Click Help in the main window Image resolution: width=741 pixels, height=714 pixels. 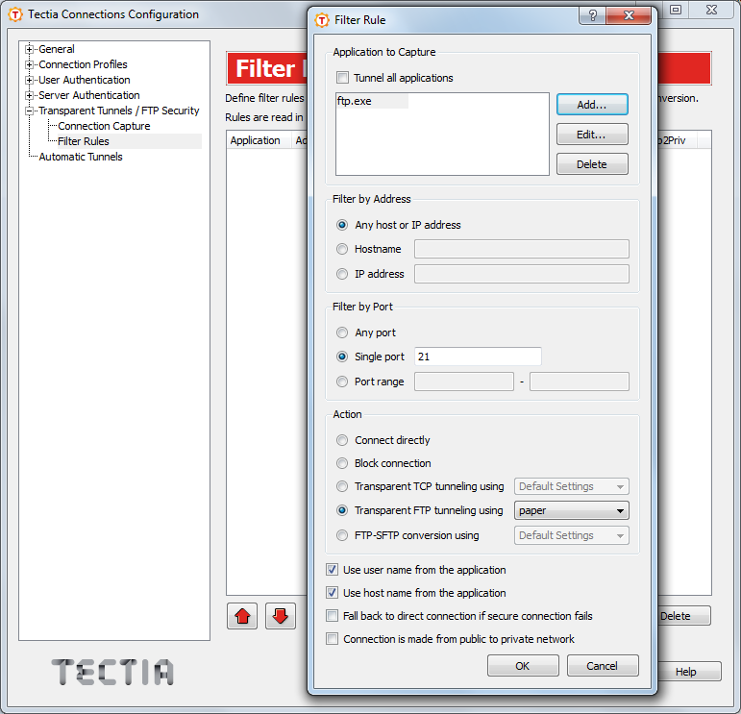click(x=685, y=671)
